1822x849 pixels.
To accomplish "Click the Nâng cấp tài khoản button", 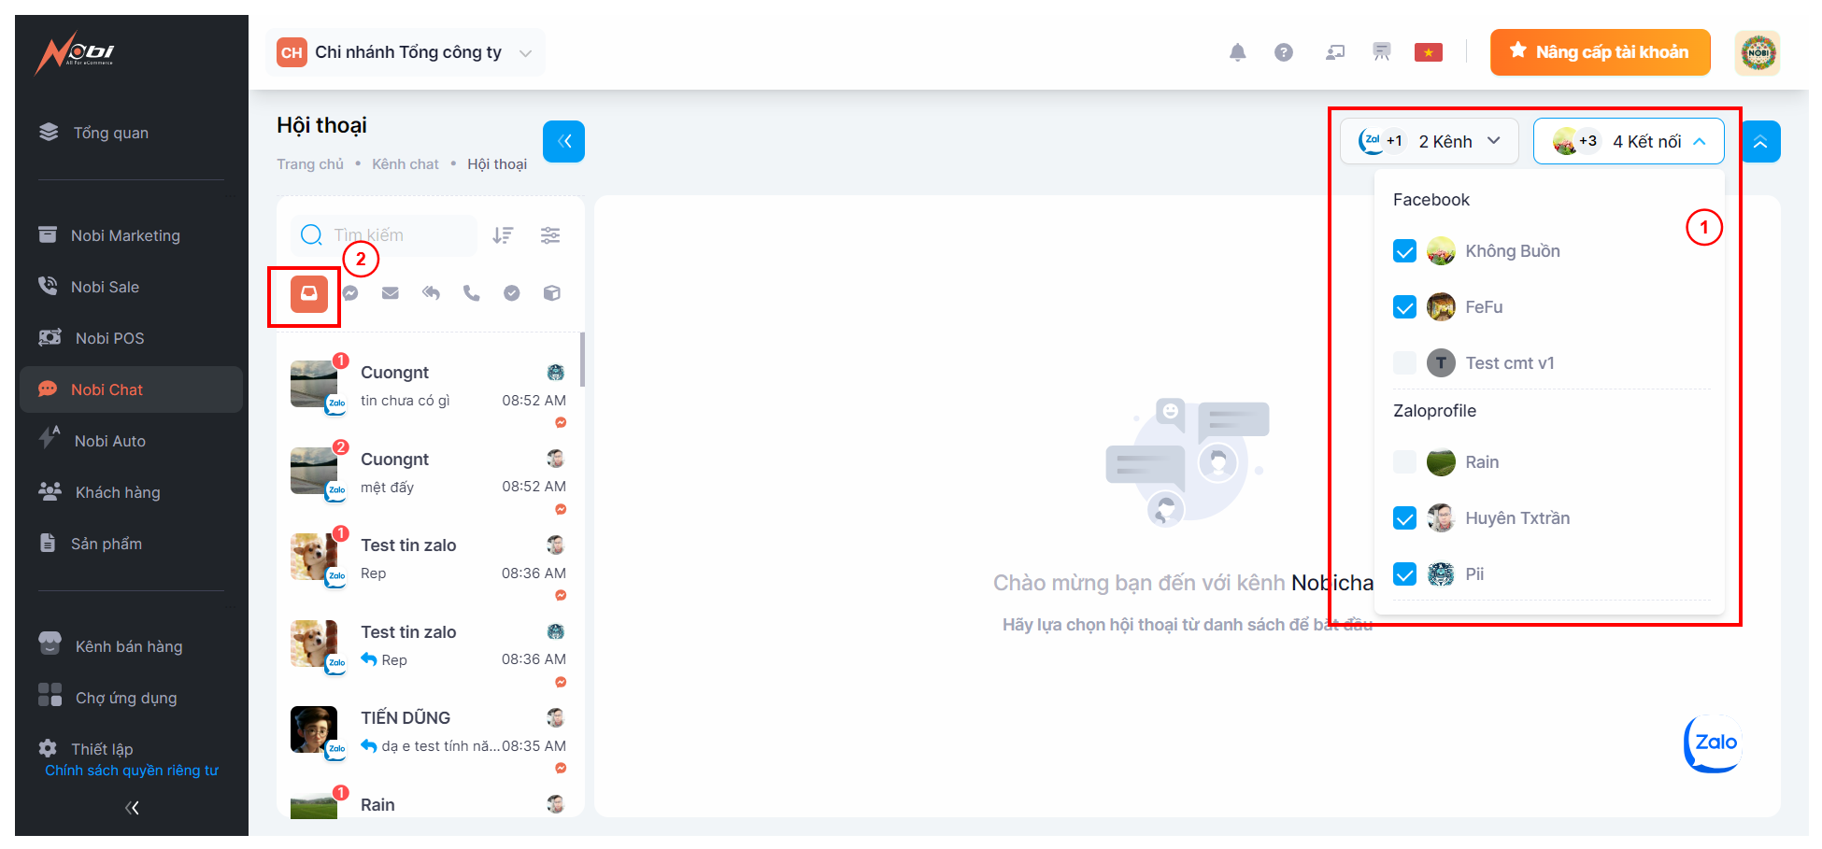I will (1600, 52).
